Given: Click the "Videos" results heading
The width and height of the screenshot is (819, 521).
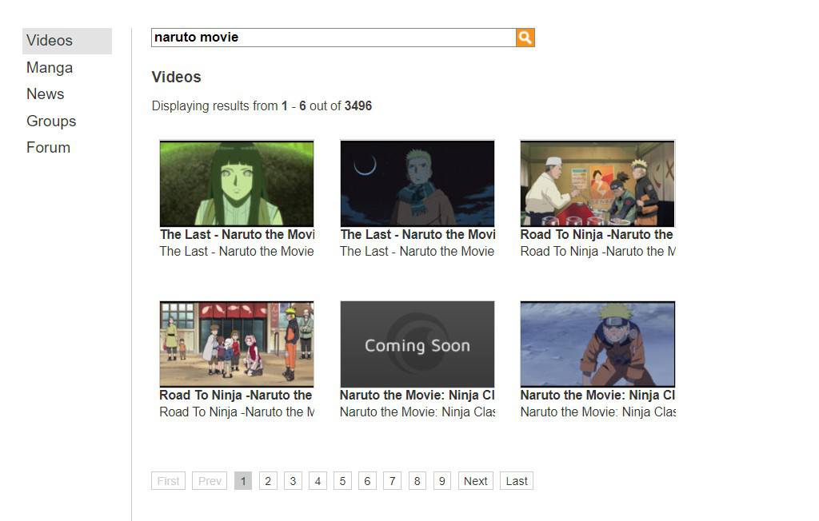Looking at the screenshot, I should [x=177, y=78].
